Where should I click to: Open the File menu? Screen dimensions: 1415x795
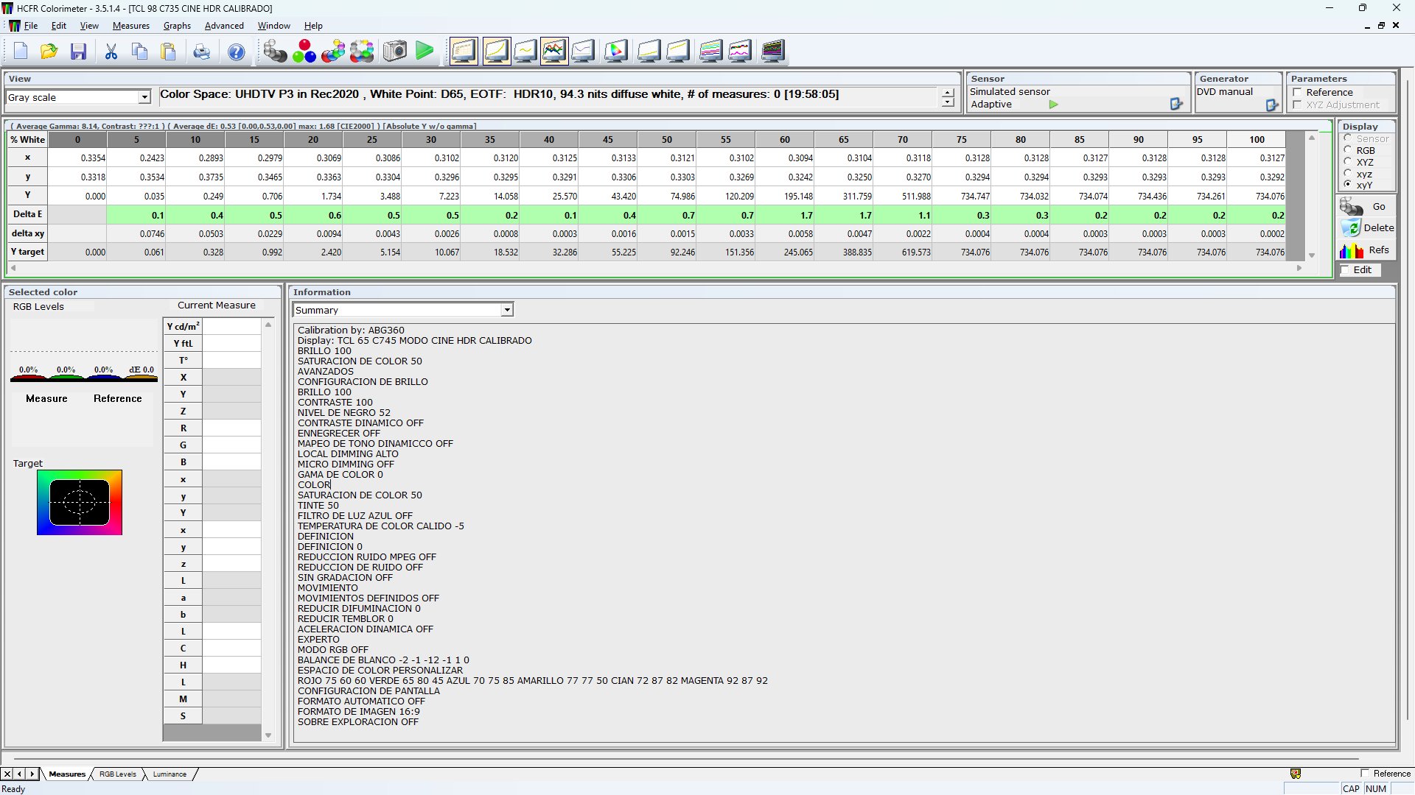tap(30, 26)
